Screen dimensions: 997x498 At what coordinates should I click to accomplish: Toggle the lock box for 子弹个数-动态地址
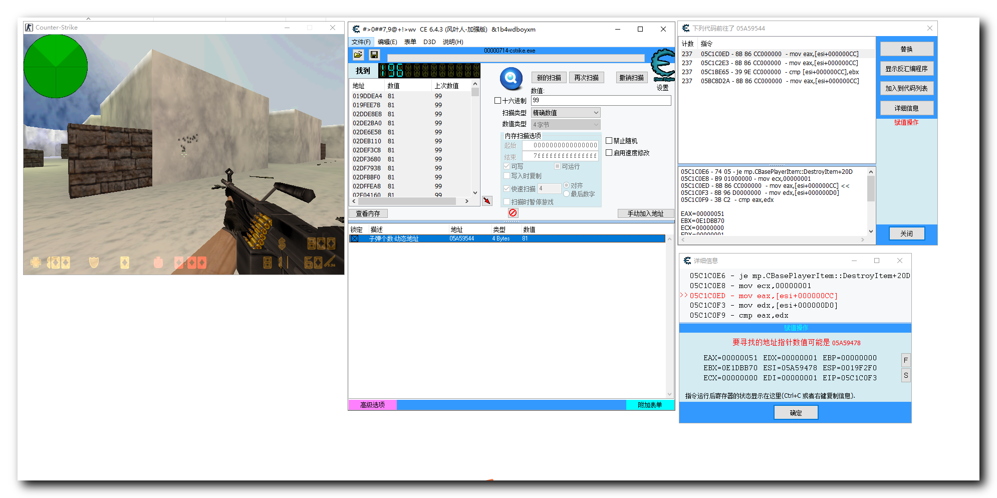355,238
